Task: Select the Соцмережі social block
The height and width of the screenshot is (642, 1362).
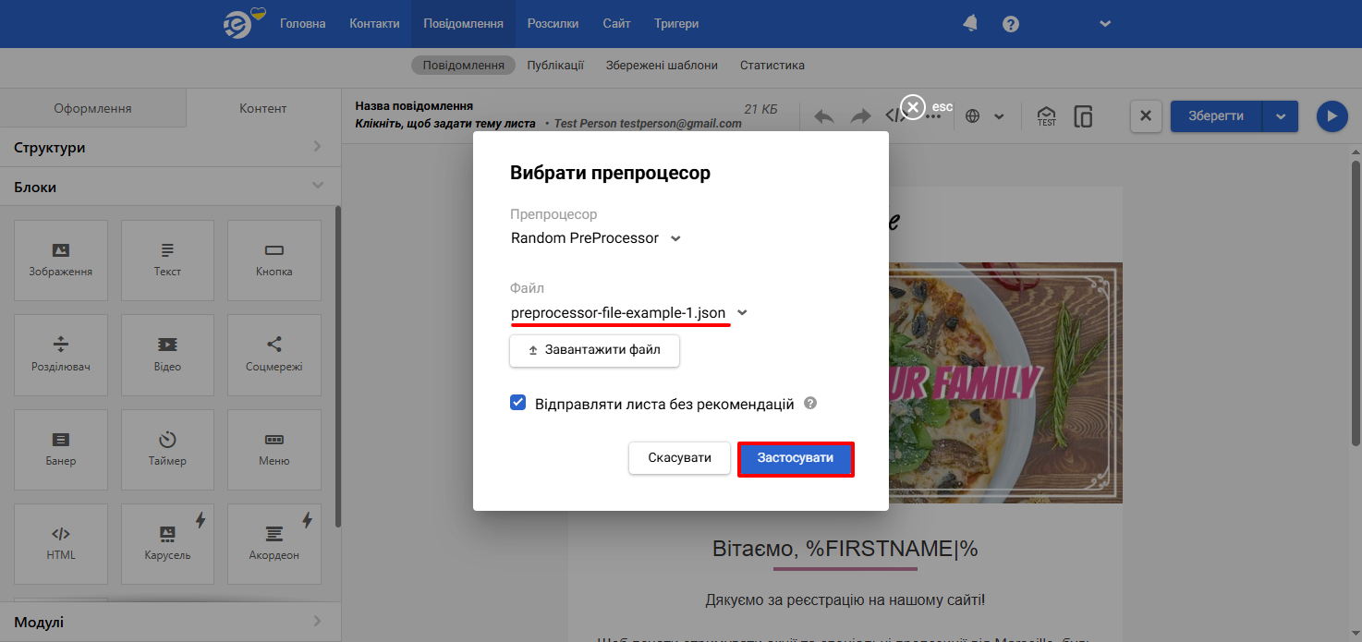Action: tap(274, 355)
